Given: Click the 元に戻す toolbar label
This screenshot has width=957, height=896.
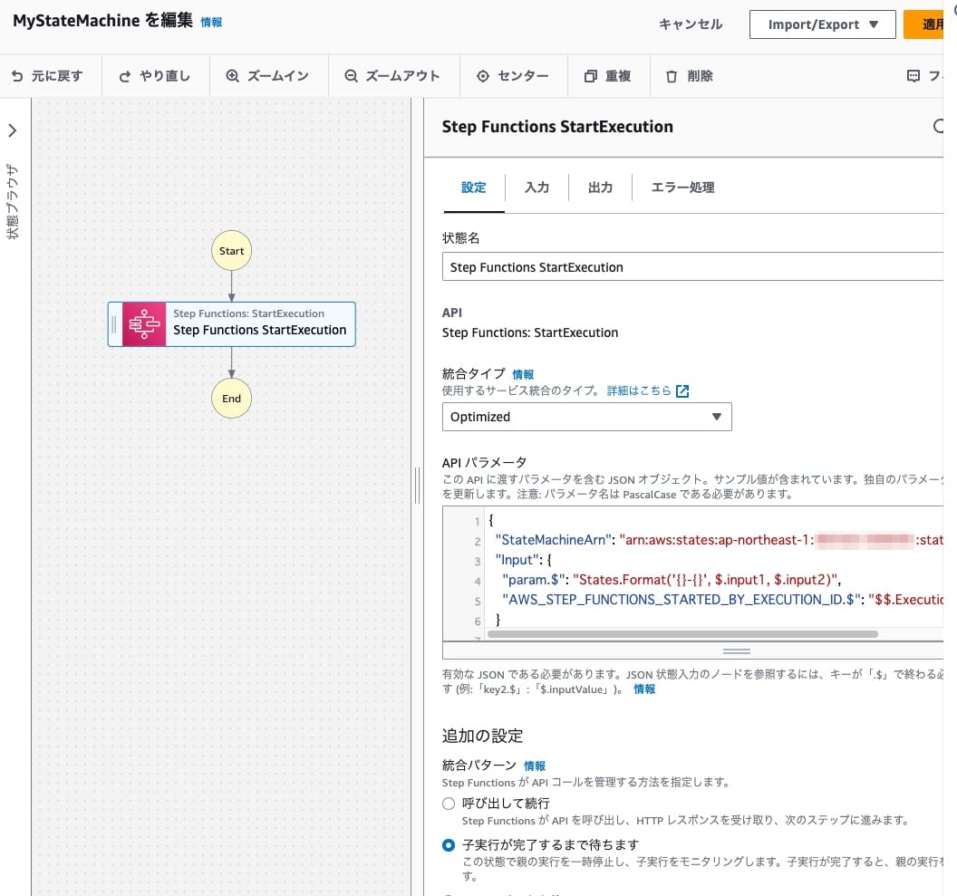Looking at the screenshot, I should [x=57, y=76].
